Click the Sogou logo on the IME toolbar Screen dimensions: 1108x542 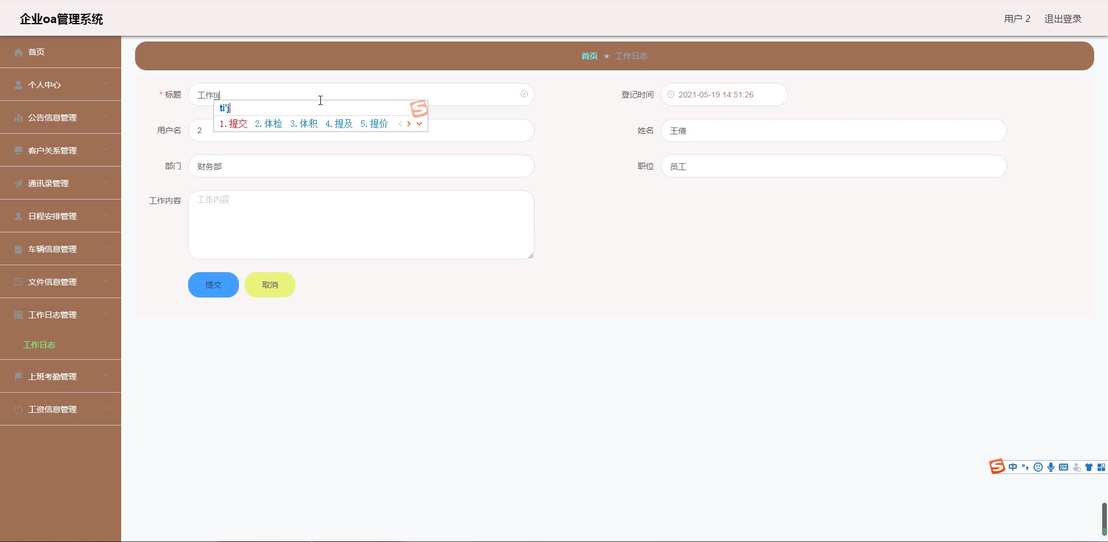point(997,466)
